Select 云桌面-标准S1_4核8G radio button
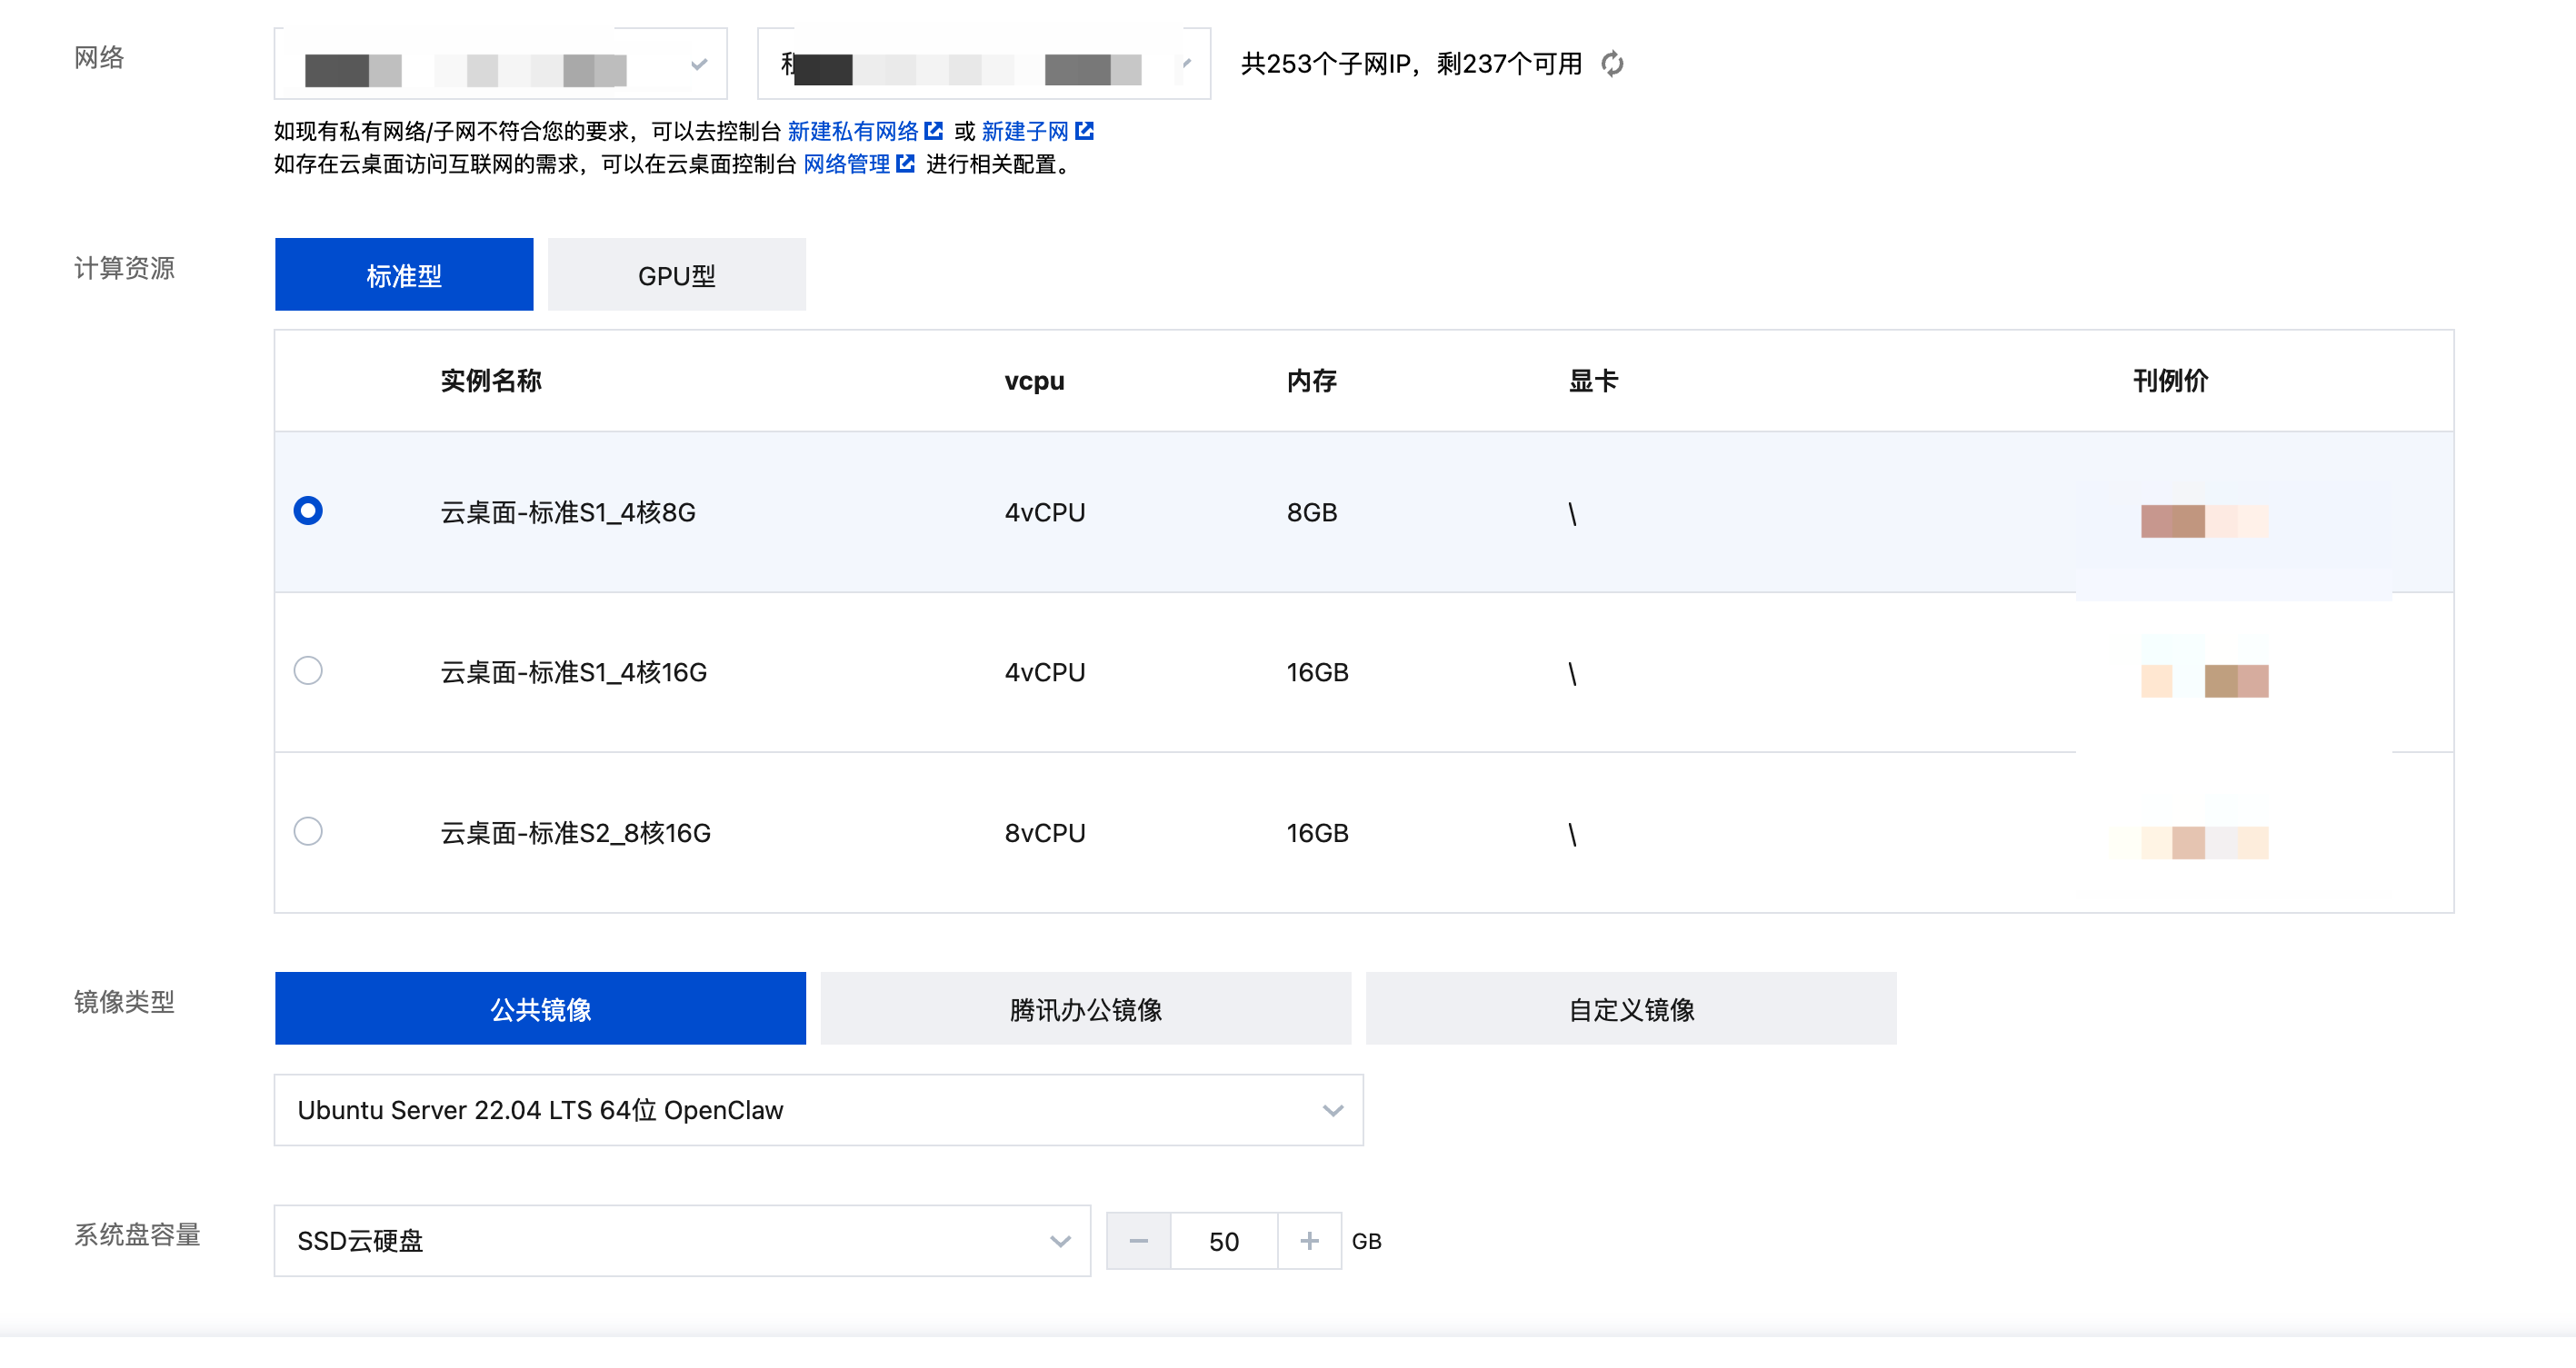 click(x=308, y=511)
